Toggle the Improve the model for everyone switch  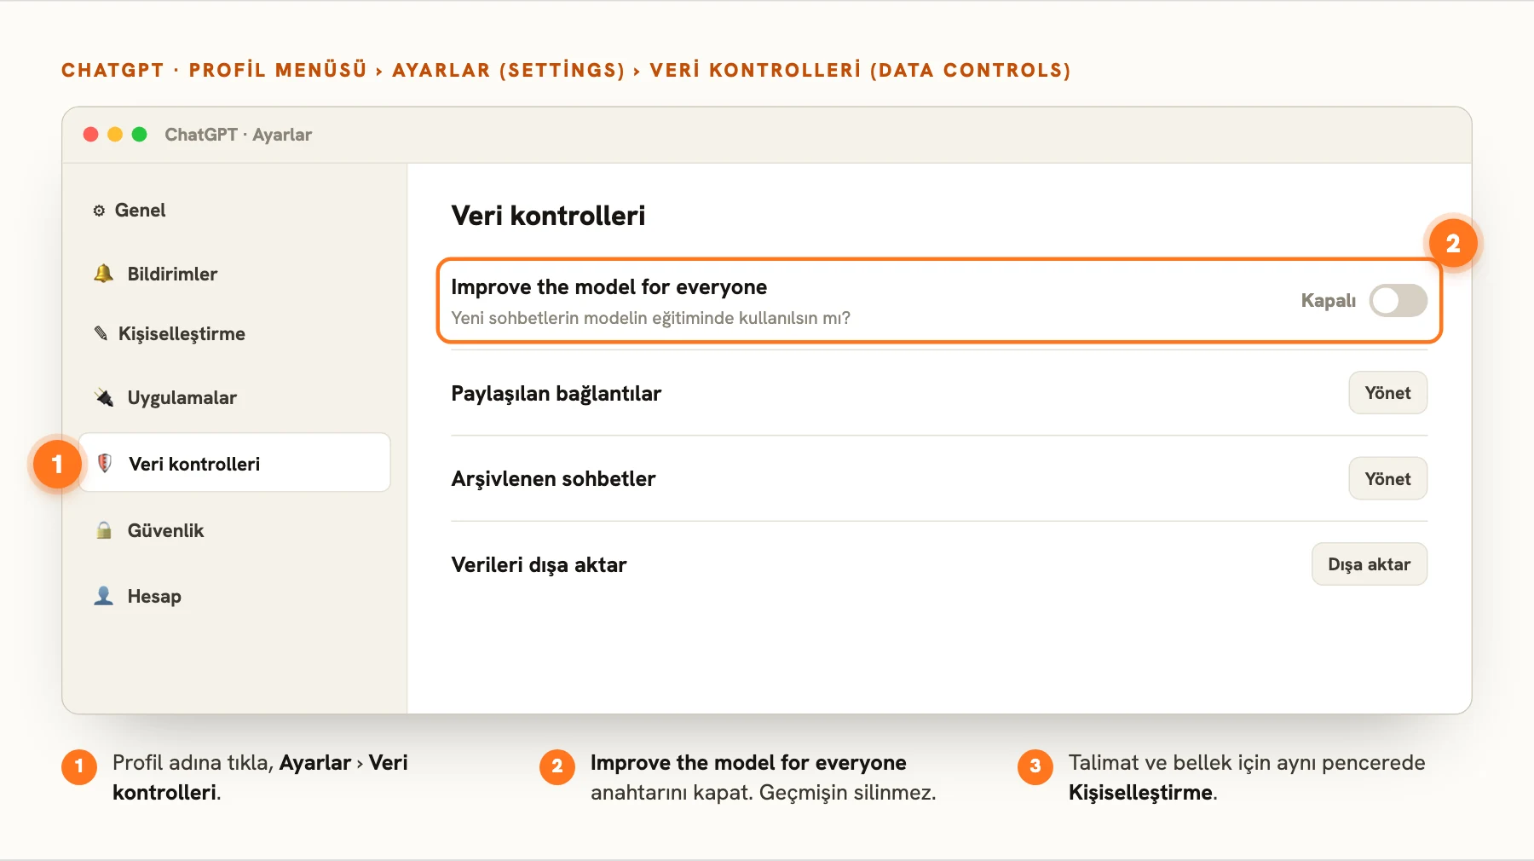[1398, 300]
